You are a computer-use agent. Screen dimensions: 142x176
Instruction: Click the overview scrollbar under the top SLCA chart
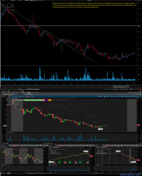(x=121, y=86)
